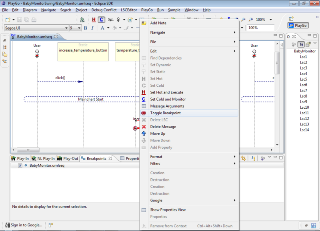Click Delete Message in context menu

(189, 127)
